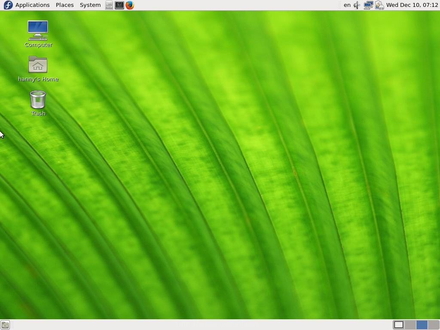Switch to the third blue workspace
The width and height of the screenshot is (440, 330).
pyautogui.click(x=422, y=325)
